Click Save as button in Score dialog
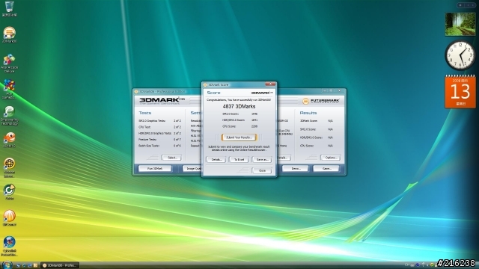This screenshot has width=479, height=269. [262, 159]
